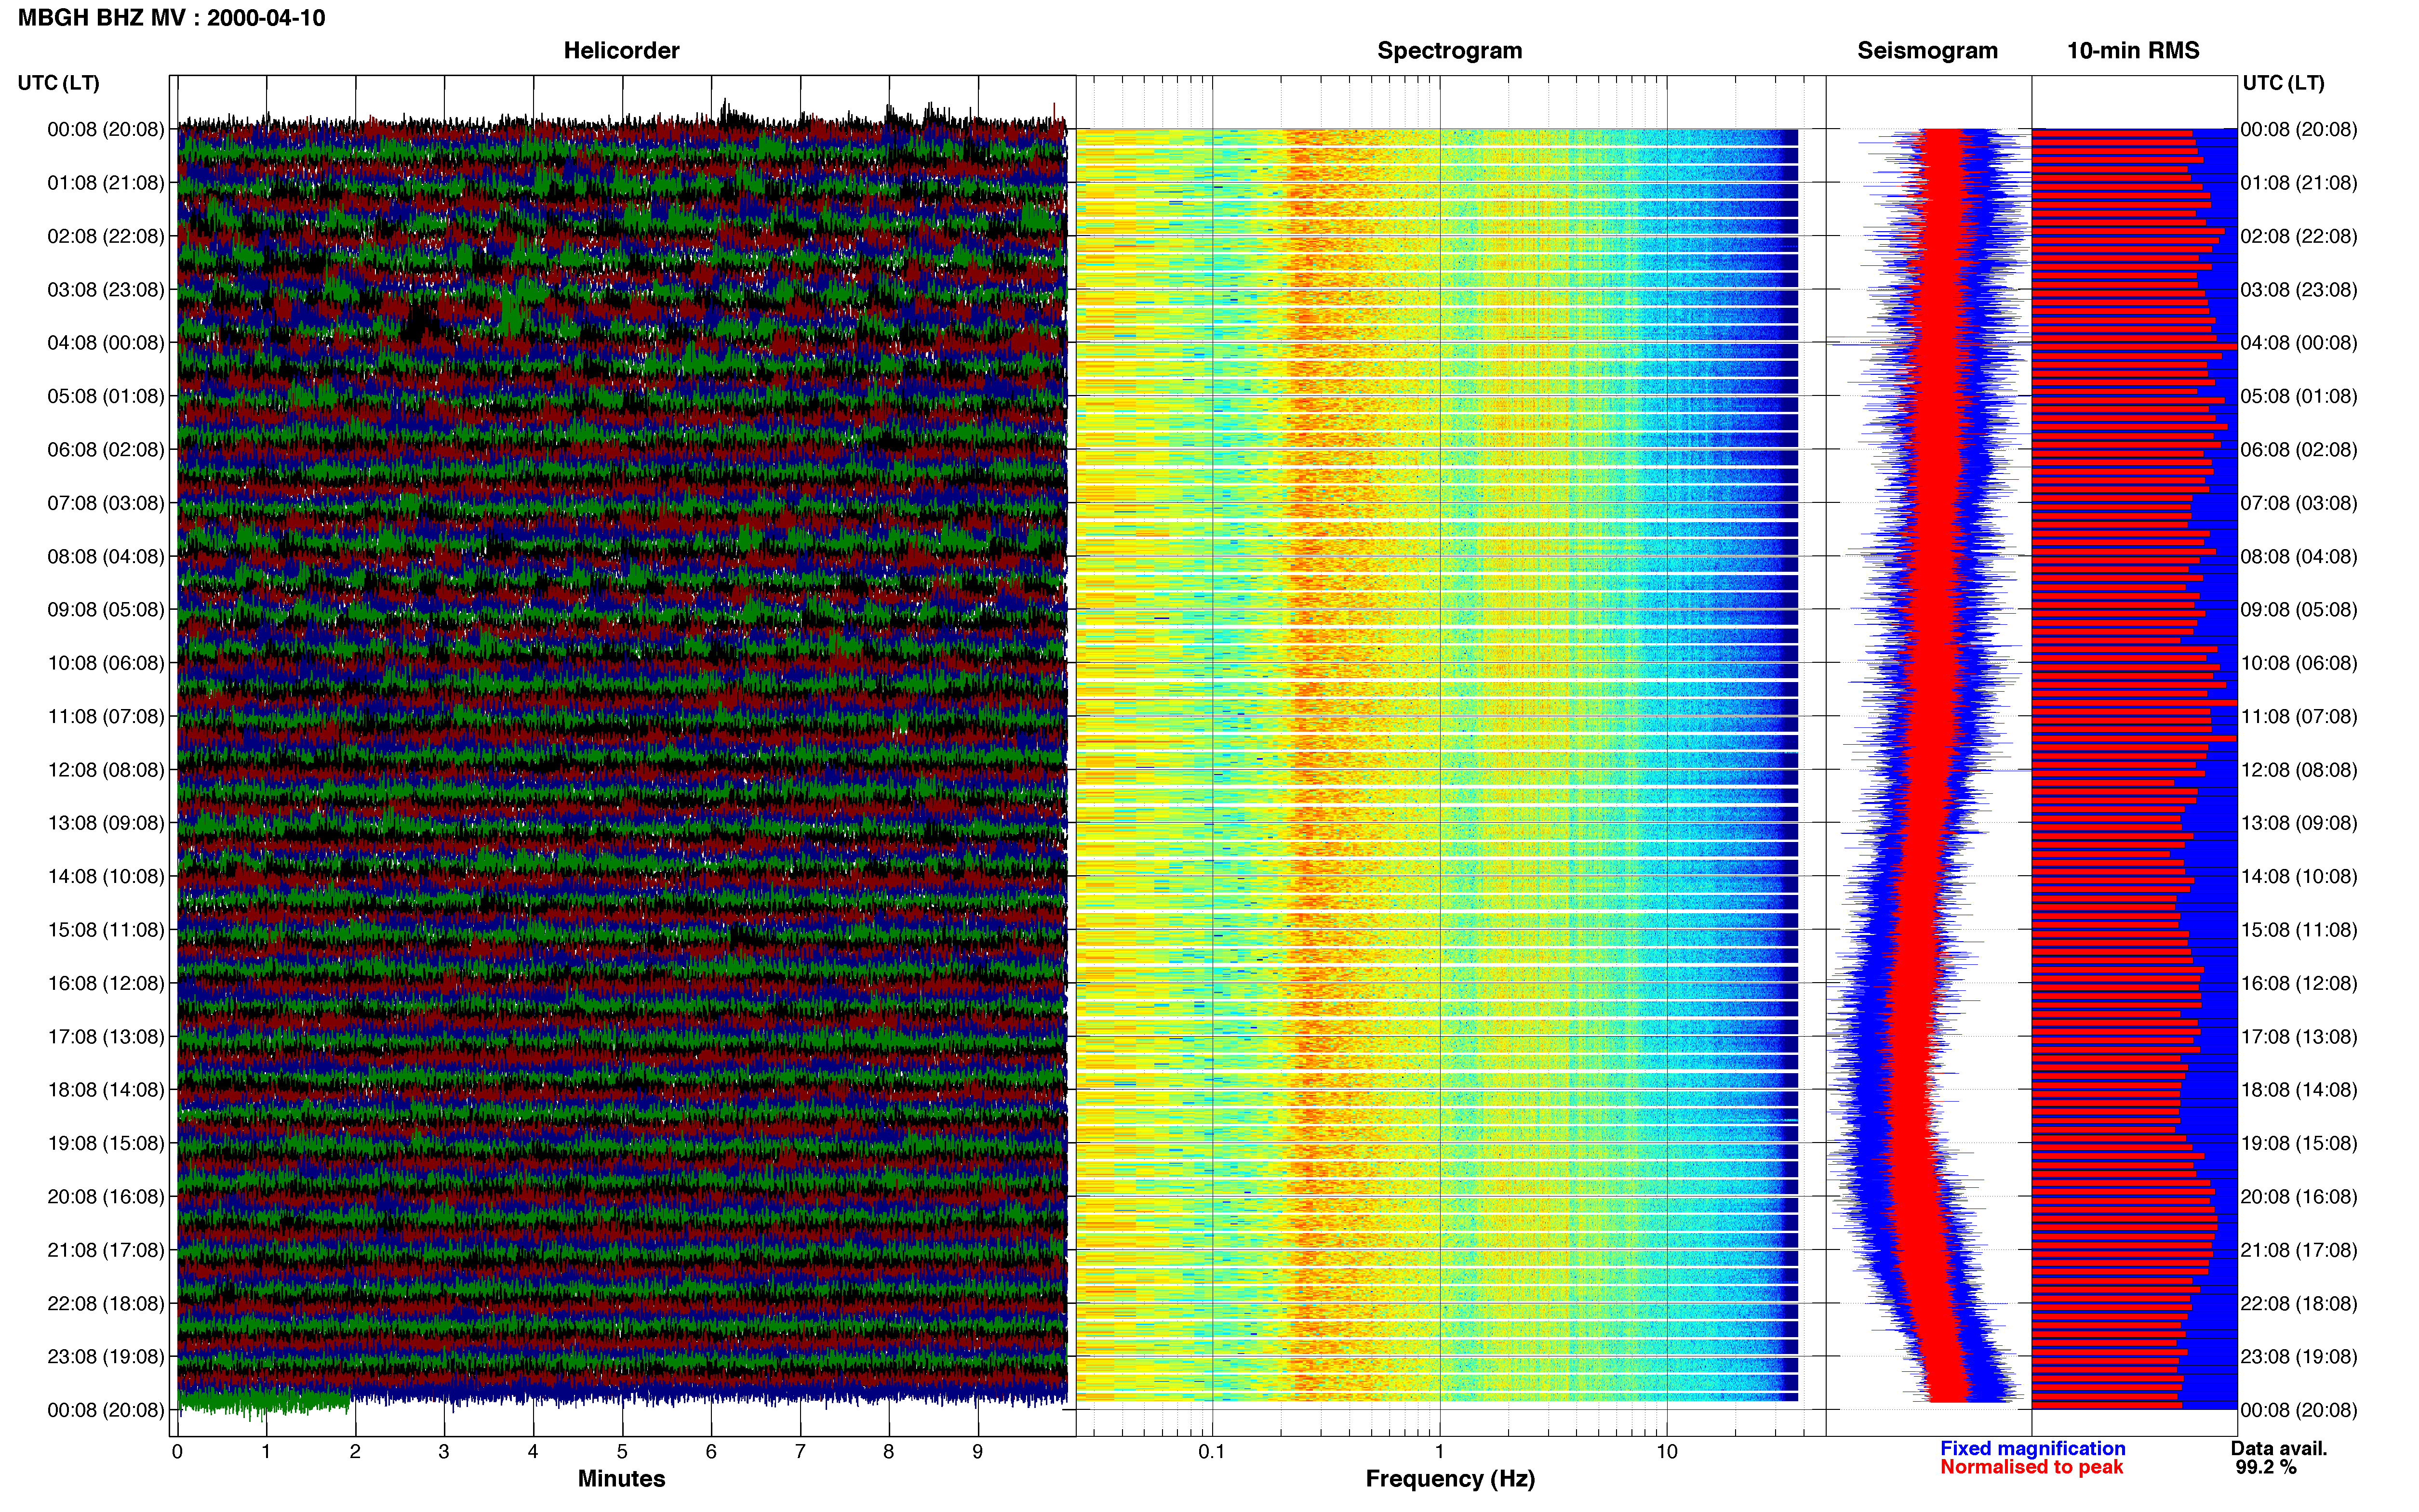The height and width of the screenshot is (1512, 2419).
Task: Click the green partial trace at helicorder bottom
Action: pos(265,1401)
